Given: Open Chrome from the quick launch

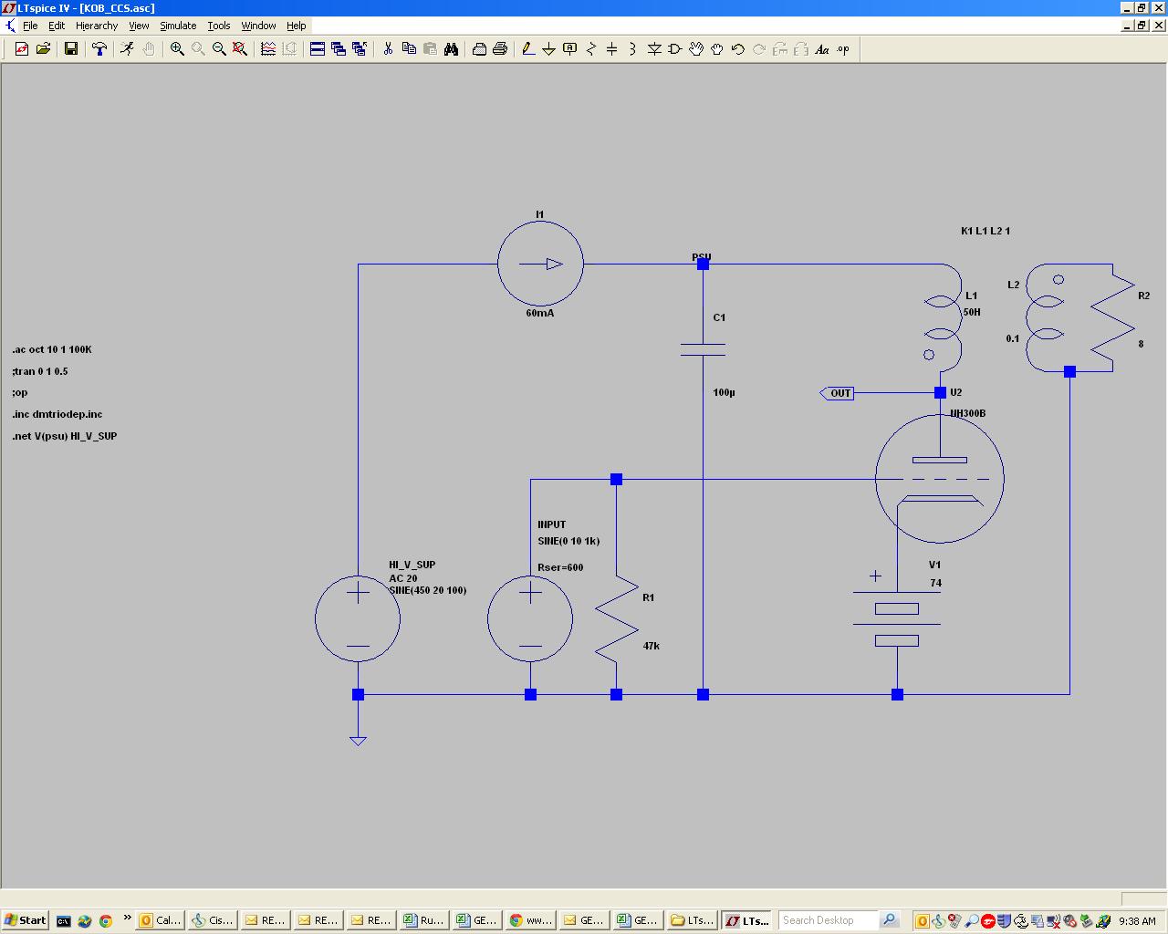Looking at the screenshot, I should 106,920.
